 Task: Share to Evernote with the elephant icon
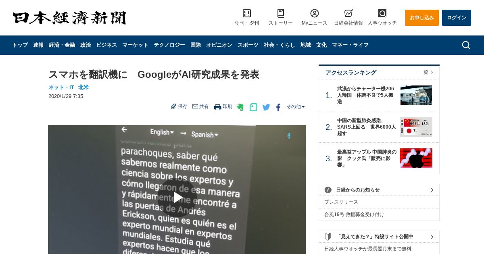240,107
